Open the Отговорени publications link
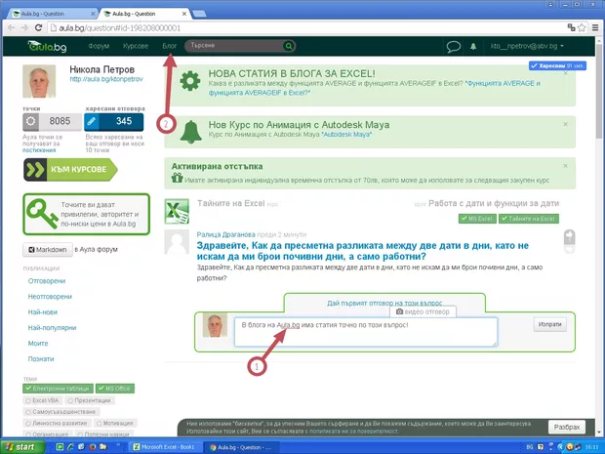Screen dimensions: 605x454 click(x=47, y=281)
